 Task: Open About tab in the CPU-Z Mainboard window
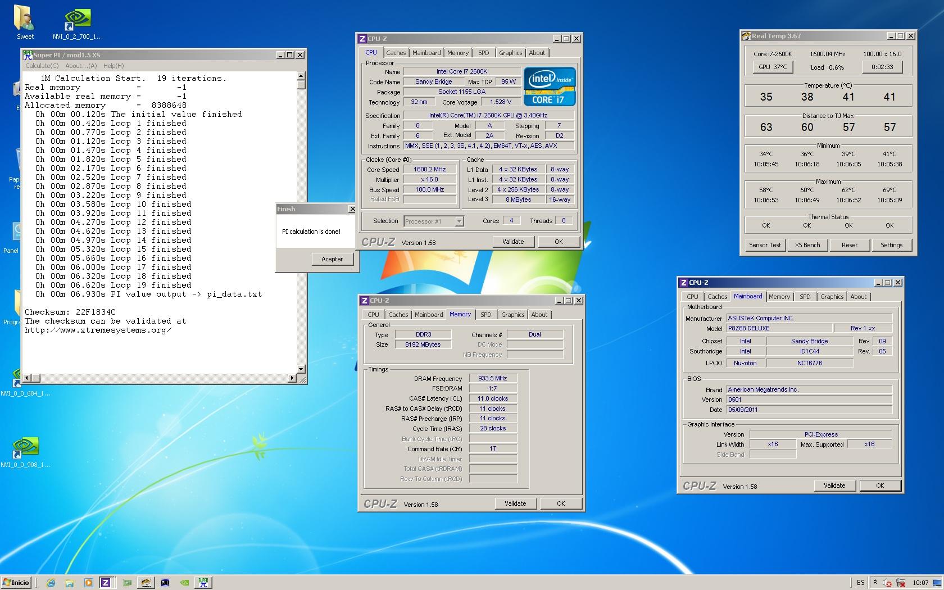click(x=859, y=297)
